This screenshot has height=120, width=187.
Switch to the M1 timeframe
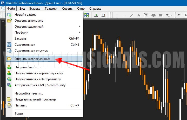(x=180, y=15)
